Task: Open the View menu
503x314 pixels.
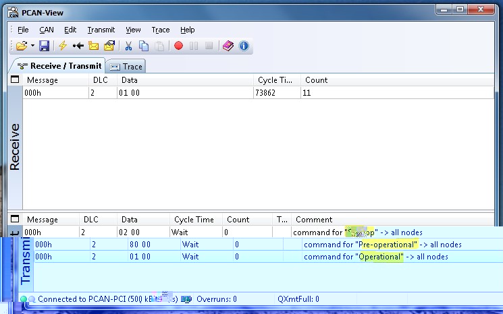Action: pos(133,30)
